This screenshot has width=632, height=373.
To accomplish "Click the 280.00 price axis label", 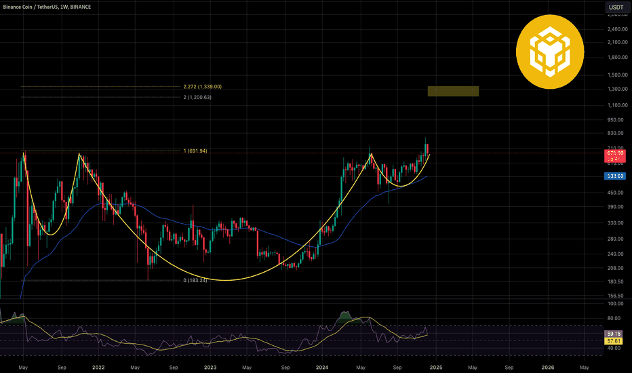I will 616,239.
